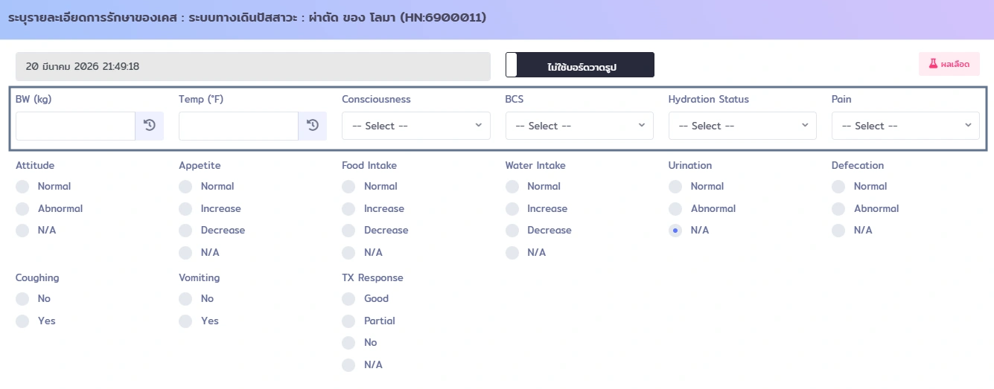The image size is (994, 389).
Task: Select No for Vomiting
Action: 185,299
